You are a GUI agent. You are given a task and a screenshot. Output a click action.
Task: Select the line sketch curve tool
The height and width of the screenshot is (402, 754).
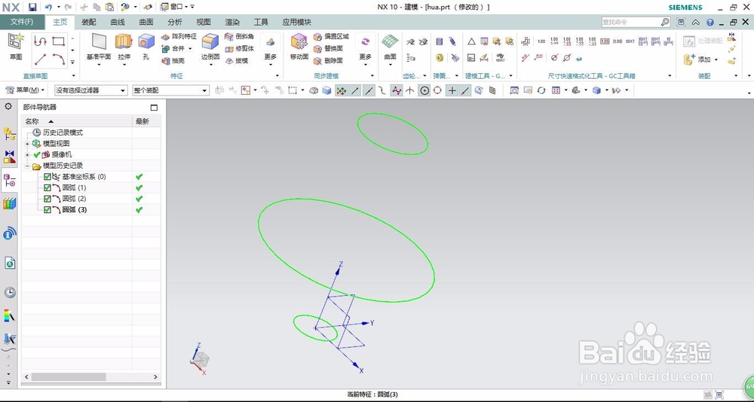tap(41, 59)
